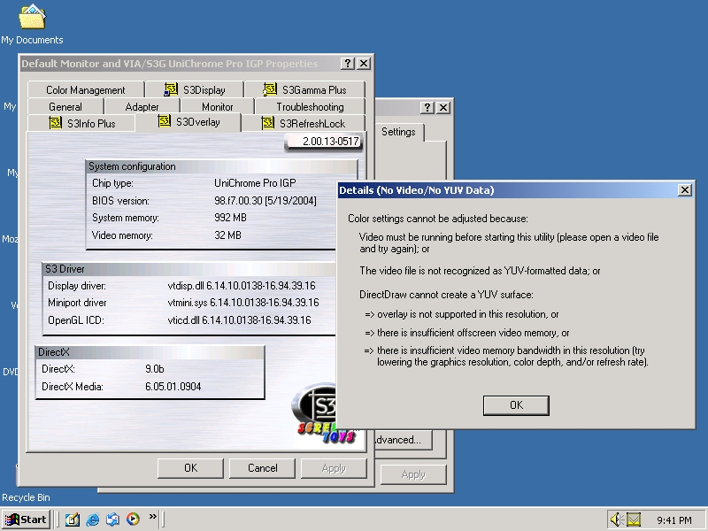
Task: Click the S3 icon on S3Display tab
Action: pyautogui.click(x=171, y=89)
